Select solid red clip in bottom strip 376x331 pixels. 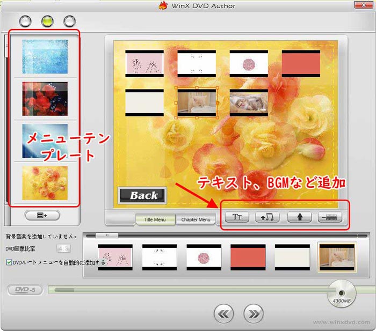tap(248, 258)
